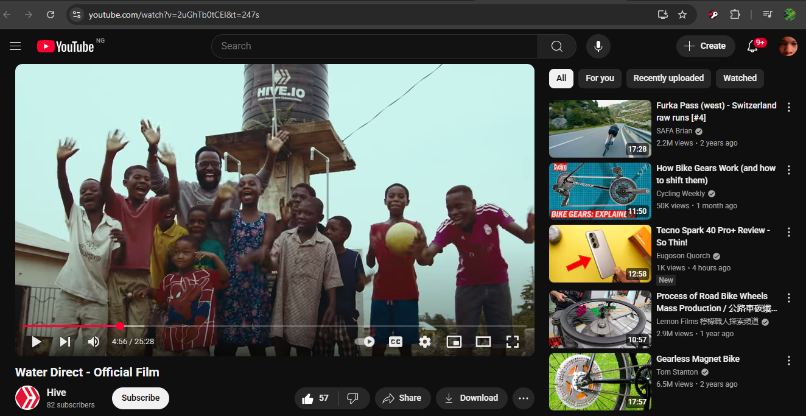Focus the YouTube search field
Image resolution: width=806 pixels, height=416 pixels.
374,46
